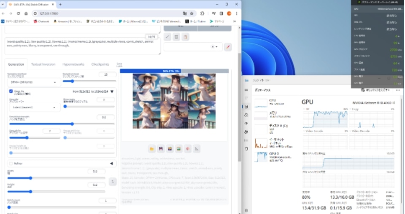Click the Denoising strength slider
The width and height of the screenshot is (405, 214).
(x=62, y=124)
